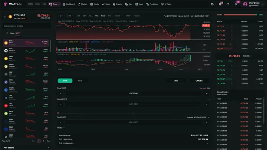Open the DRAW tools dropdown
The image size is (267, 150).
[118, 16]
